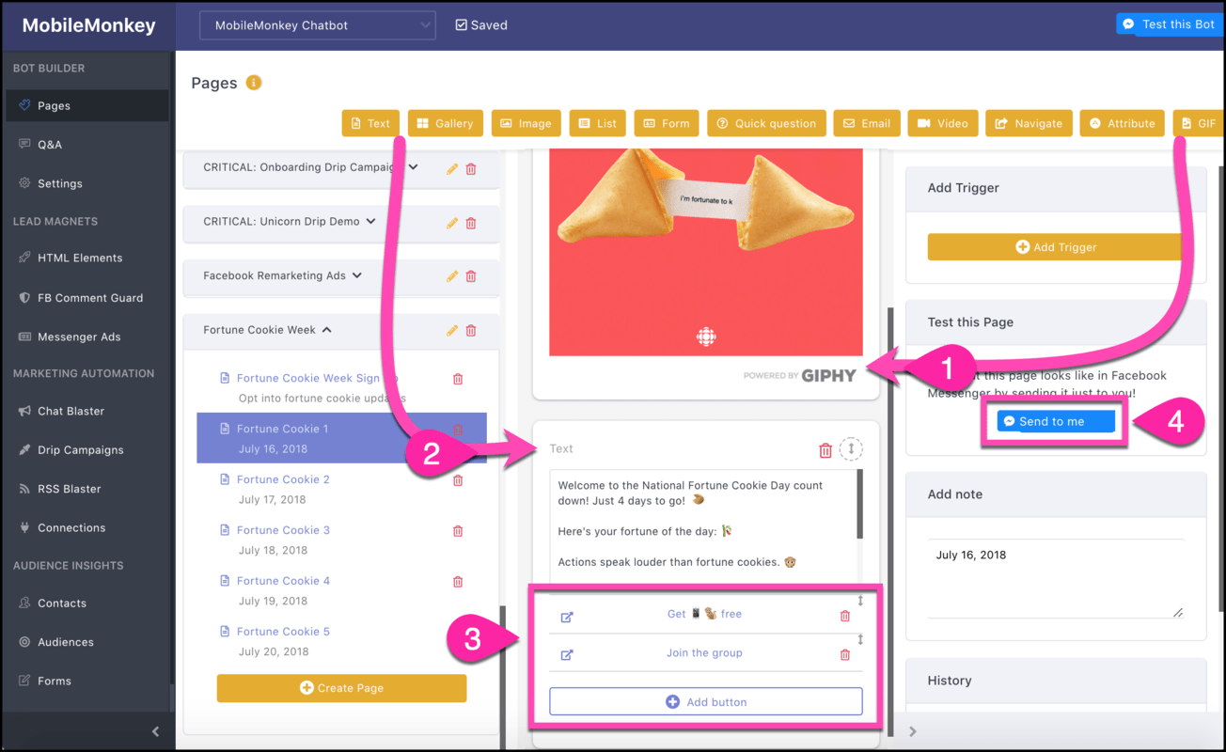The height and width of the screenshot is (752, 1226).
Task: Delete the Fortune Cookie Week folder
Action: (471, 330)
